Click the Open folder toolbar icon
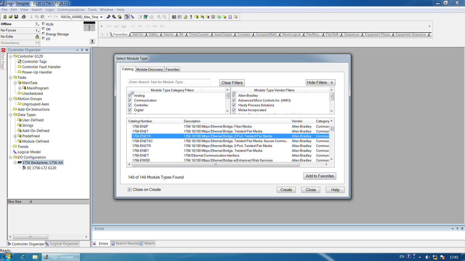Screen dimensions: 465x261 click(10, 17)
